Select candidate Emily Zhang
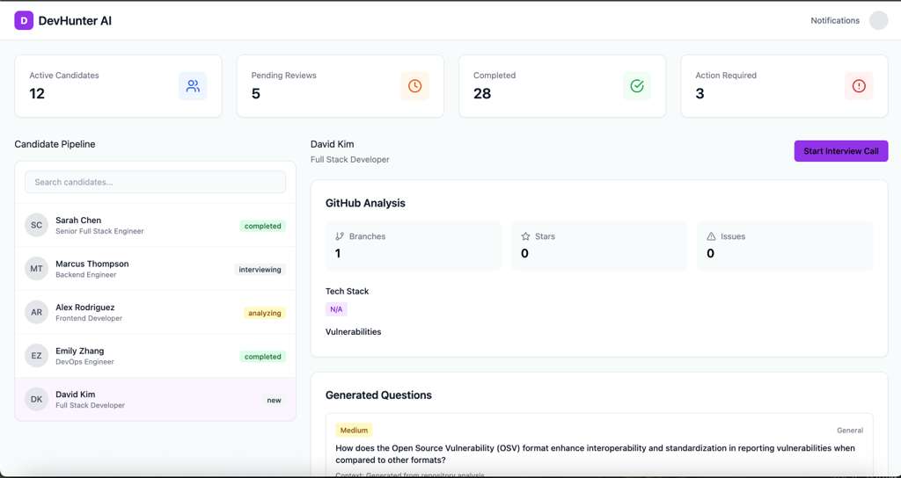The width and height of the screenshot is (901, 478). point(155,356)
